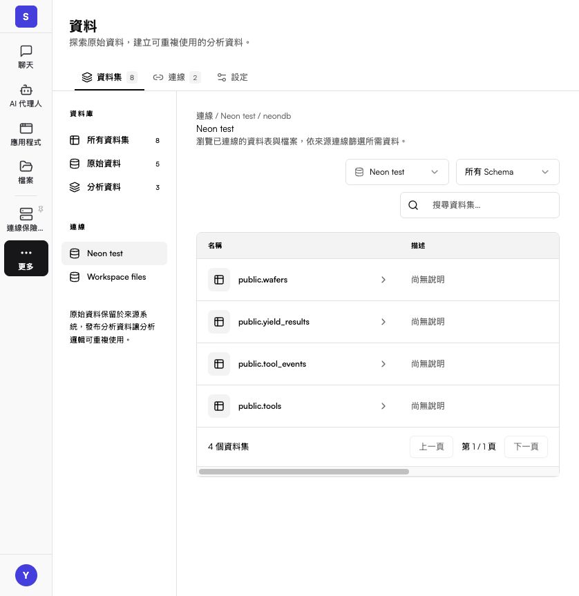Click the database icon in Neon test dropdown
The width and height of the screenshot is (579, 596).
(359, 172)
